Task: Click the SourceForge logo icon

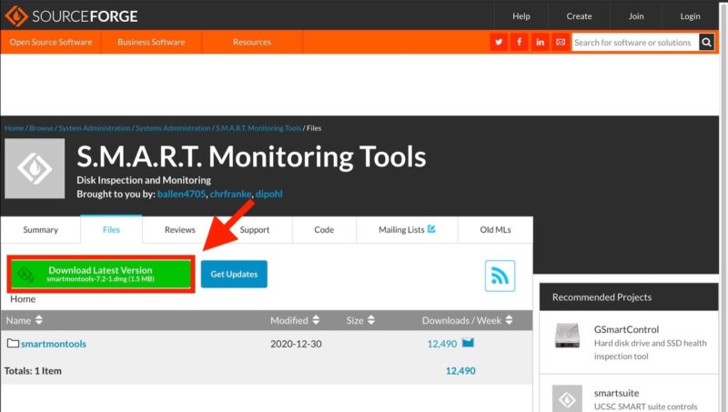Action: tap(16, 15)
